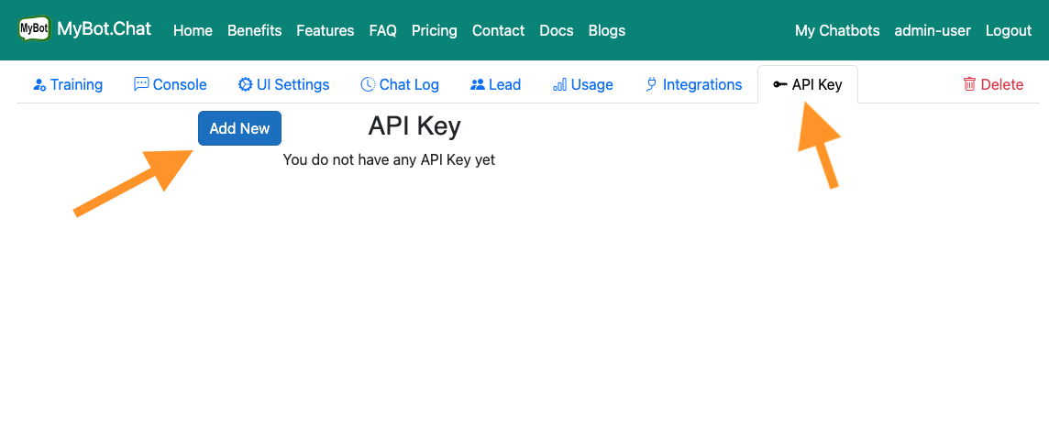This screenshot has width=1049, height=436.
Task: Click the Lead people icon
Action: [x=478, y=85]
